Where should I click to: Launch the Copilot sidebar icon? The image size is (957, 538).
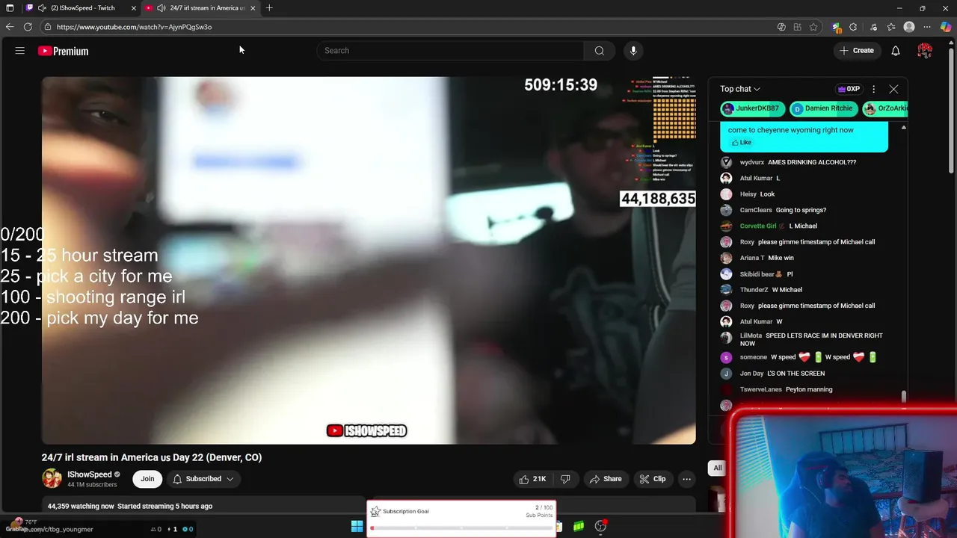point(947,27)
